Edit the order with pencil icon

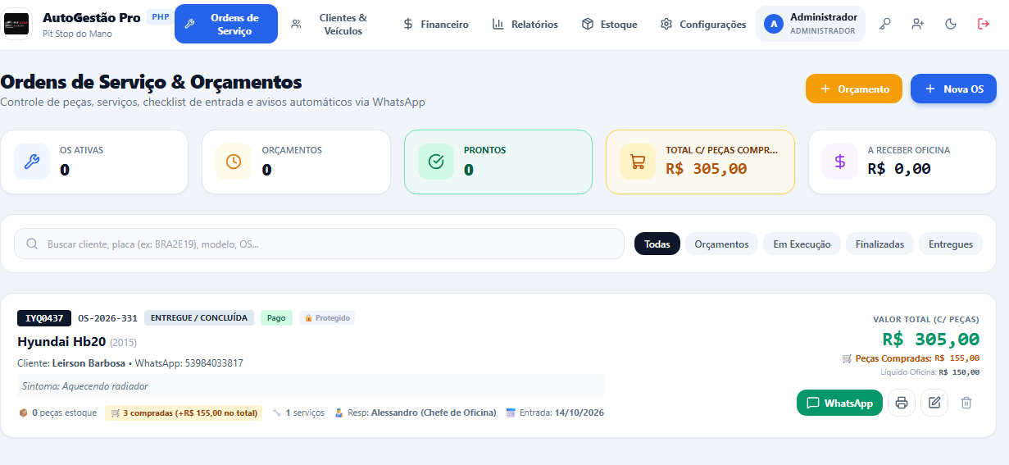click(934, 403)
